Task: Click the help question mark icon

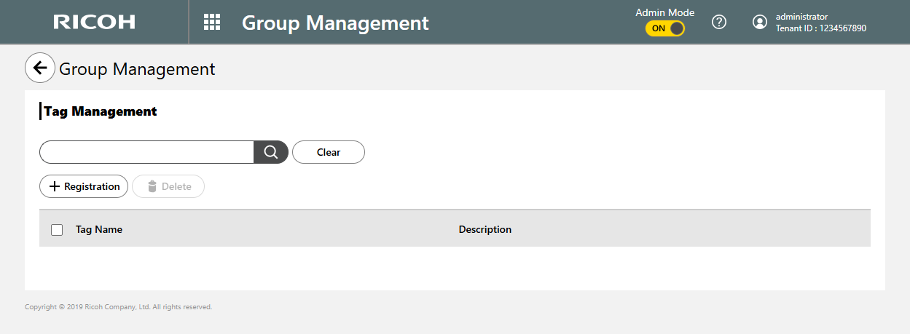Action: click(x=719, y=22)
